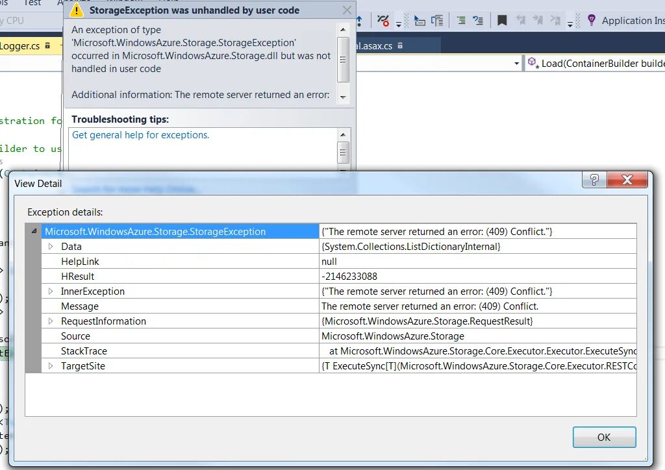Click the uncomment selected lines icon
The image size is (665, 470).
[478, 20]
